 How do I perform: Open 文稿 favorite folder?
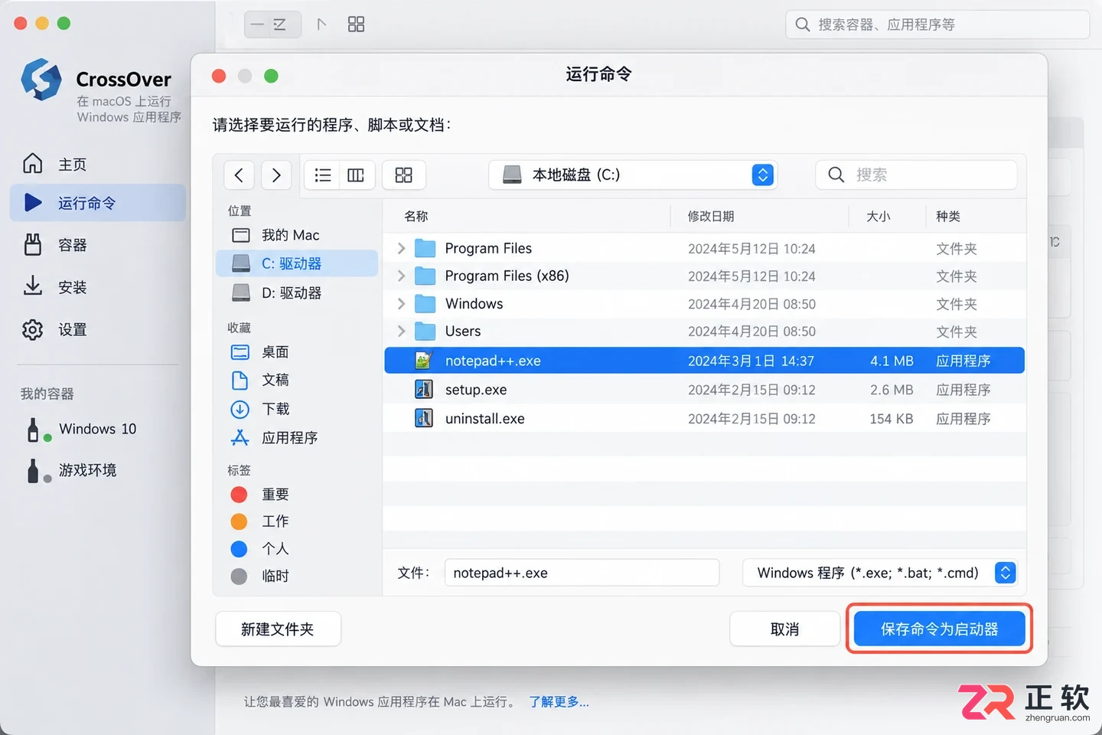tap(297, 381)
